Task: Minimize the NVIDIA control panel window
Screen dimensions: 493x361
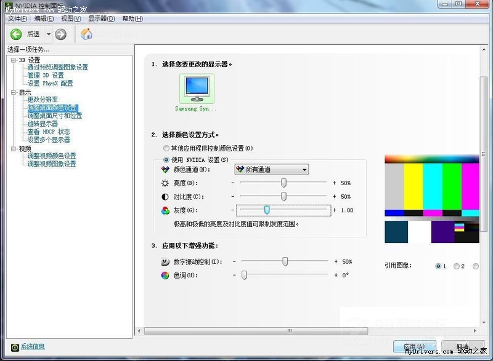Action: pos(445,4)
